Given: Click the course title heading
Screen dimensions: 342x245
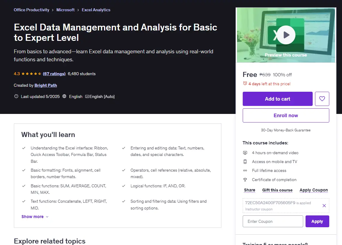Looking at the screenshot, I should (115, 33).
